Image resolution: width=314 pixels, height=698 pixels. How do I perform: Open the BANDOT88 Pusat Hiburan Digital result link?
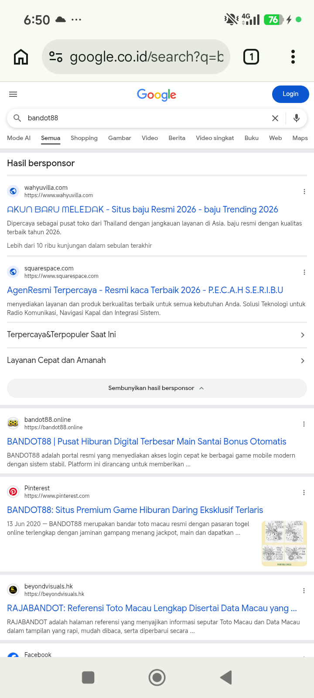[x=147, y=441]
